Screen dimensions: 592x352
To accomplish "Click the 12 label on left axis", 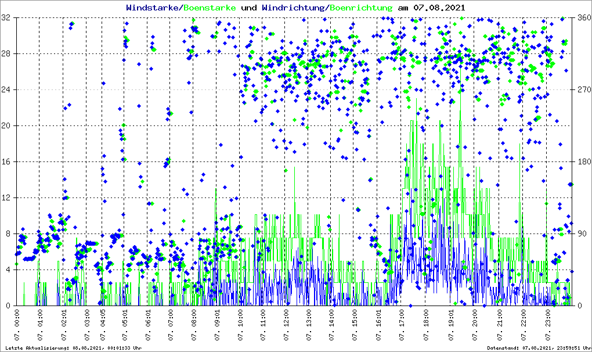I will pos(7,198).
